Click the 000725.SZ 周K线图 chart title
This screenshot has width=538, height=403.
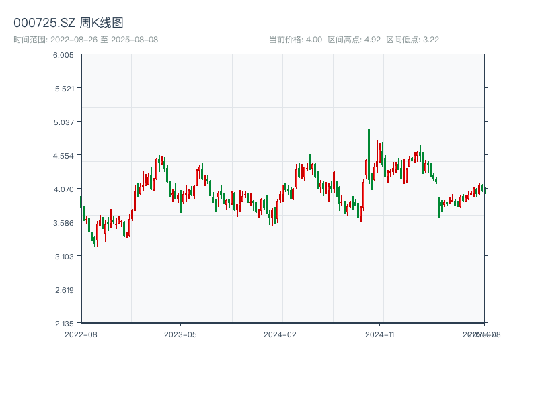coord(69,23)
